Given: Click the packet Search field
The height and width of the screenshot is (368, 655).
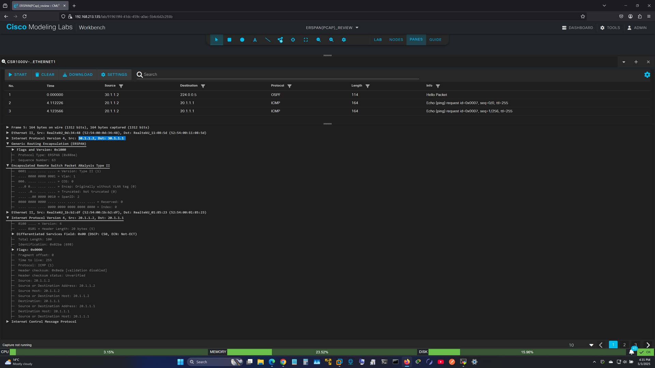Looking at the screenshot, I should (281, 74).
